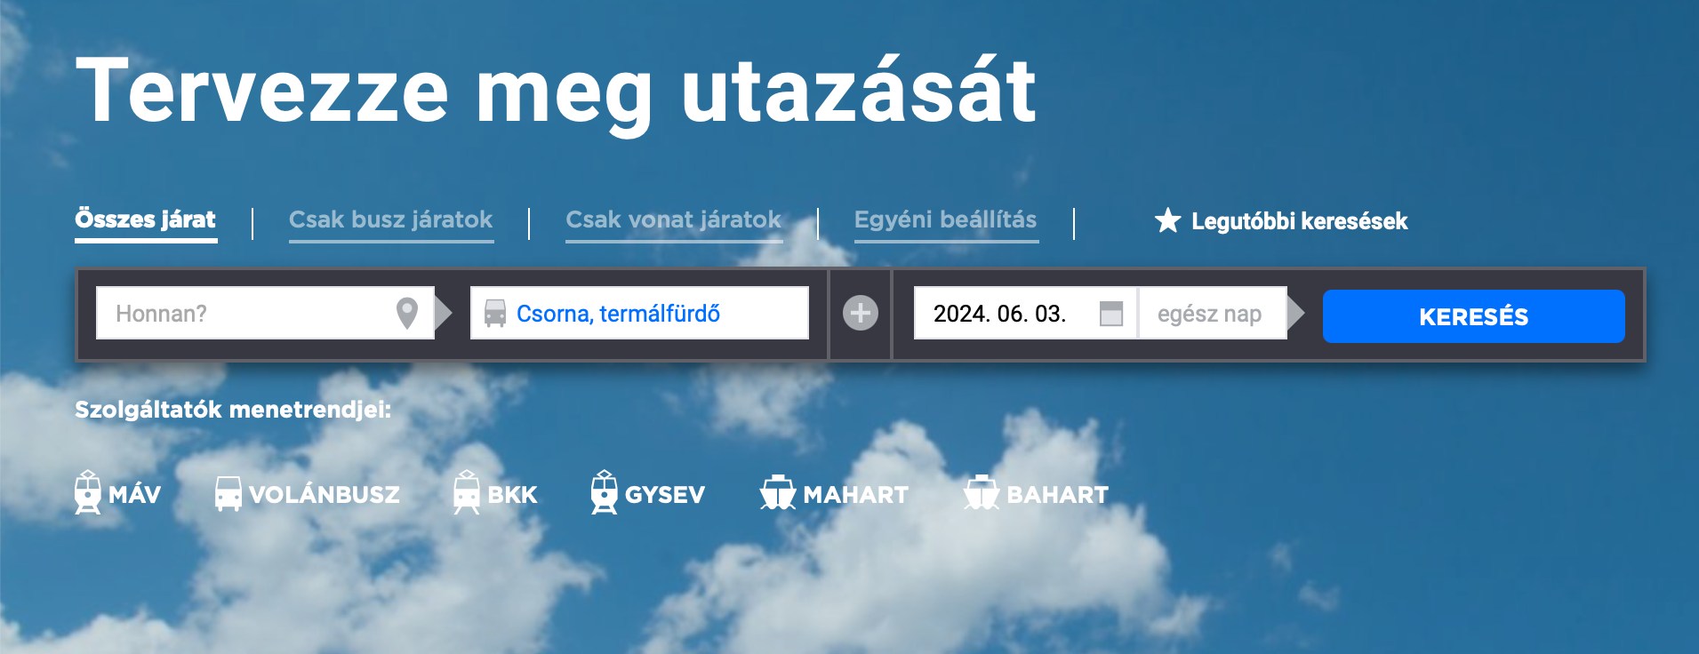Switch to Csak busz járatok tab

(x=390, y=219)
